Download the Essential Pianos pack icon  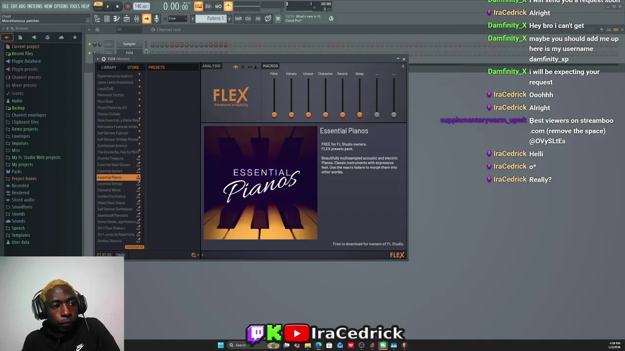(138, 177)
